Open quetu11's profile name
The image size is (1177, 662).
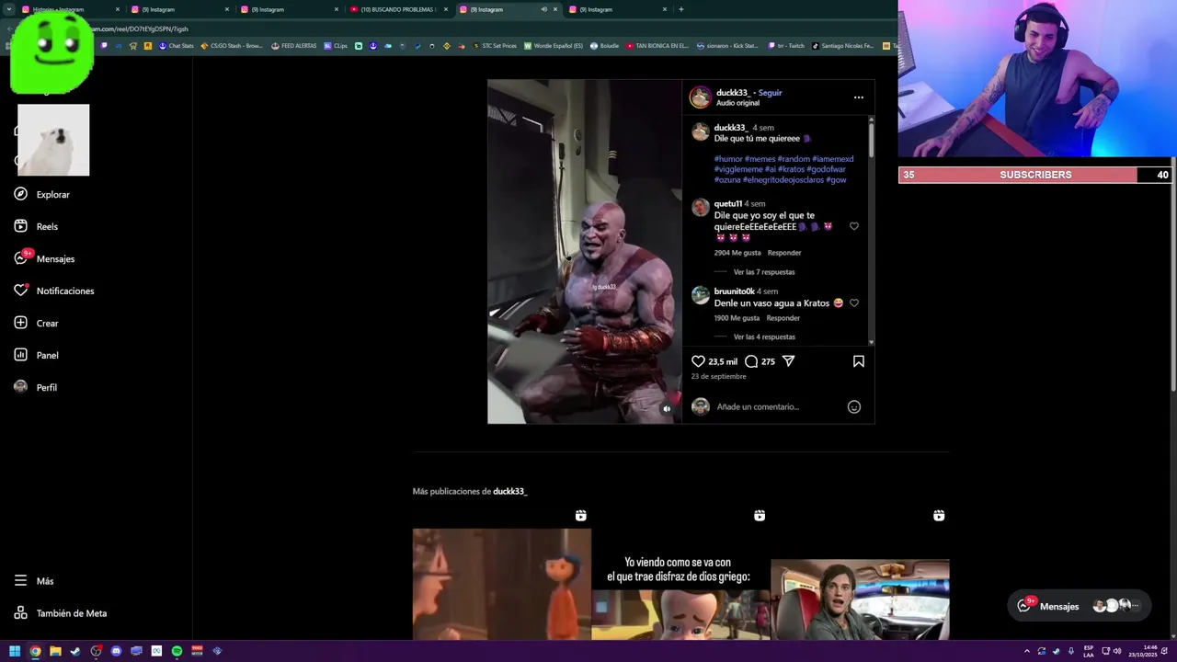728,203
